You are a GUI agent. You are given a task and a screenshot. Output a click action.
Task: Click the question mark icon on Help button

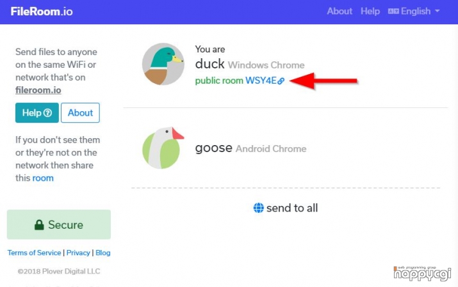(x=47, y=112)
